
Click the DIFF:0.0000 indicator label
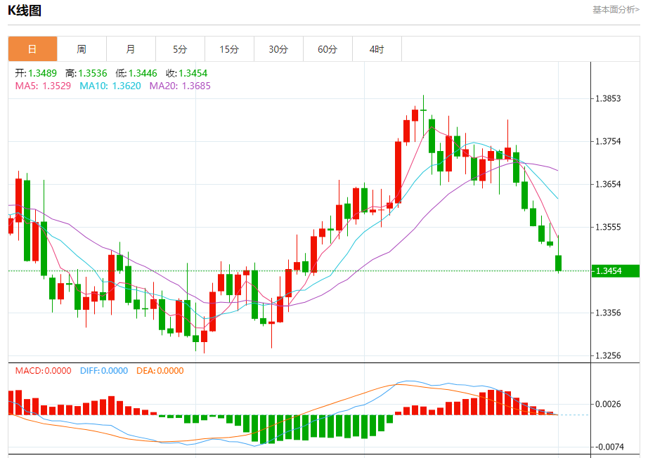click(104, 371)
